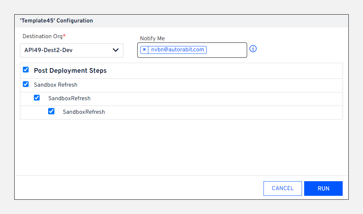The height and width of the screenshot is (214, 363).
Task: Click the Notify Me field label
Action: [152, 39]
